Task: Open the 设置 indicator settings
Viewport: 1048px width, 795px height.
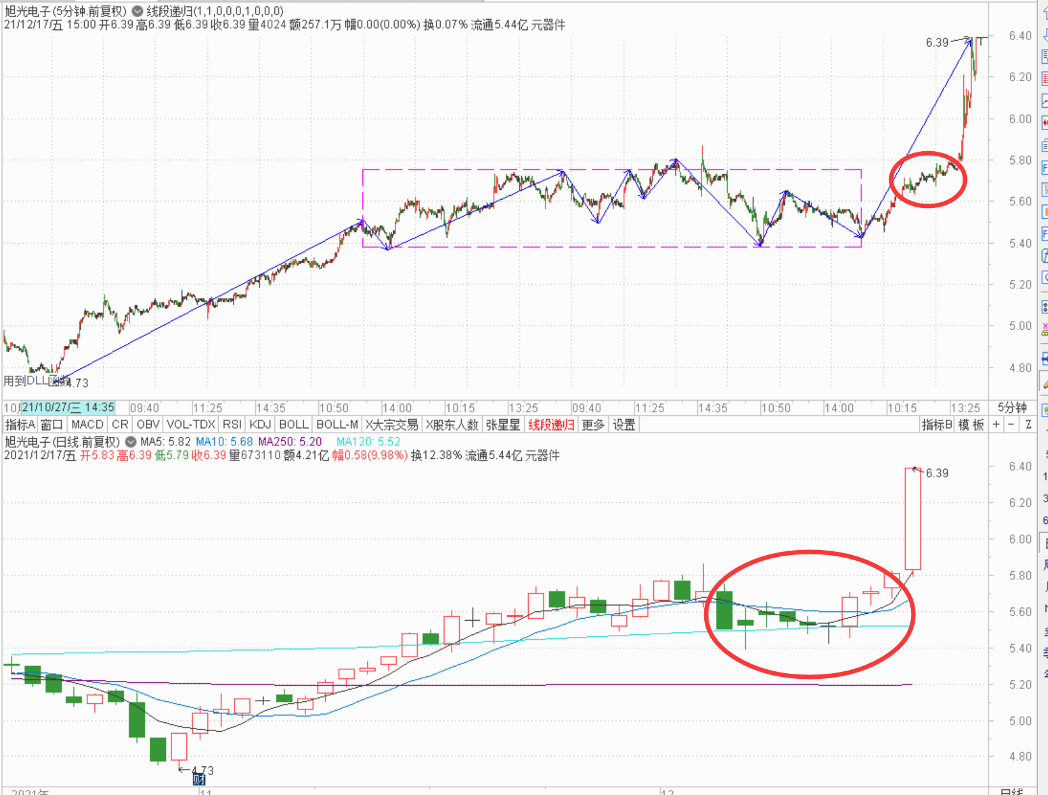Action: pyautogui.click(x=624, y=425)
